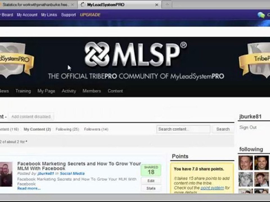Click the jburke81 username heading
270x202 pixels.
[250, 117]
